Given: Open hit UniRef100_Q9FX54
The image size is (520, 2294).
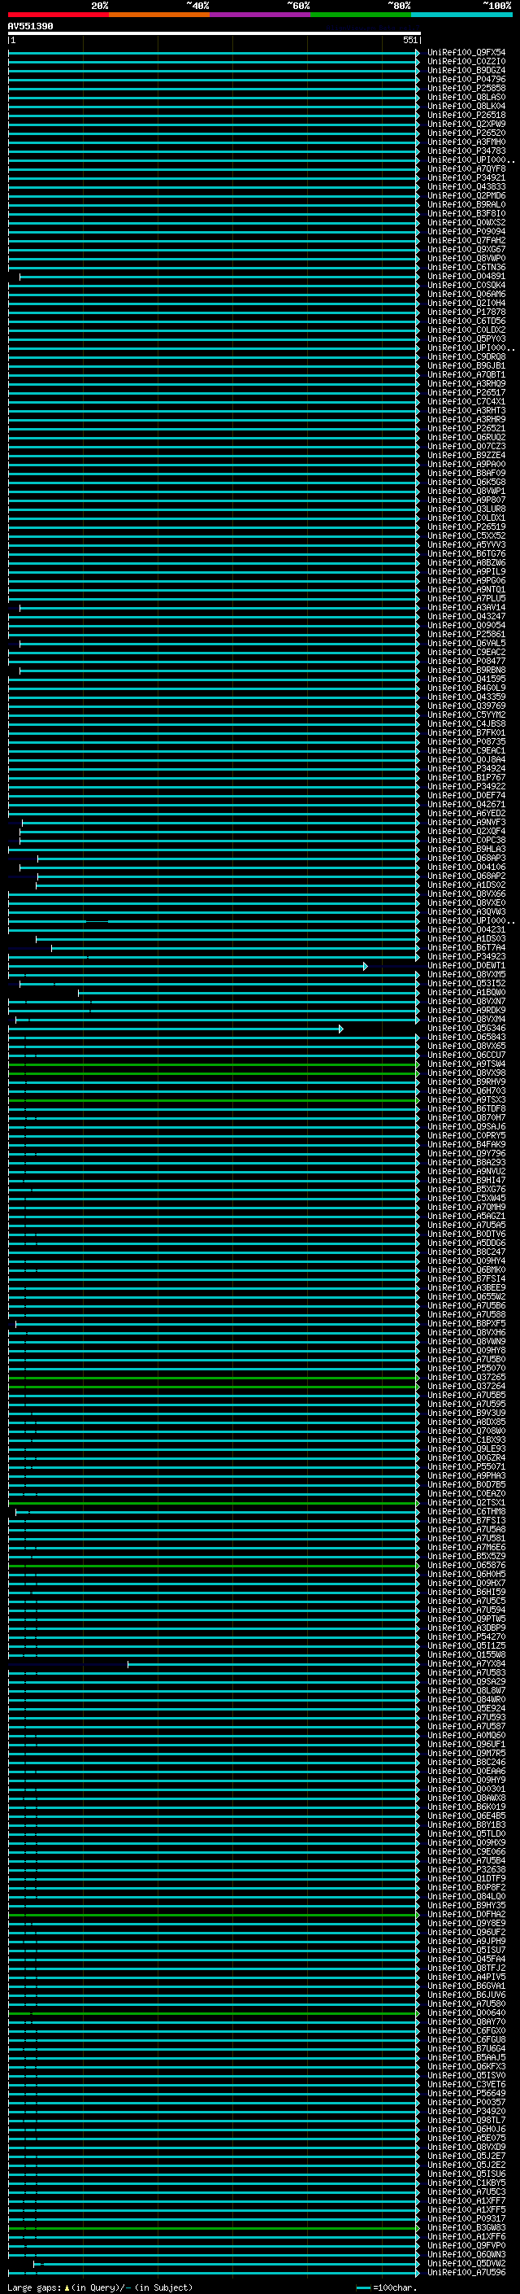Looking at the screenshot, I should point(466,53).
